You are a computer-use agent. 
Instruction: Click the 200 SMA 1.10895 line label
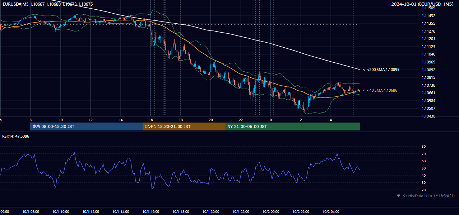click(x=381, y=70)
